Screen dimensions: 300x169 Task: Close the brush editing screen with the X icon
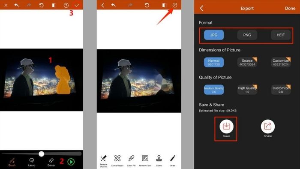[x=6, y=5]
